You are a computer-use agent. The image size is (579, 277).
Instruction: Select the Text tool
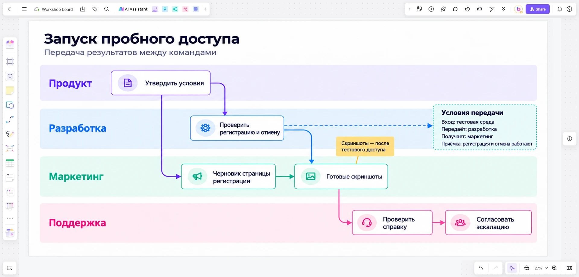[10, 76]
